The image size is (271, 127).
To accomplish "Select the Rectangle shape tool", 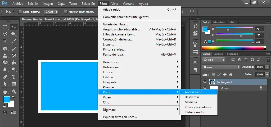I will point(14,84).
